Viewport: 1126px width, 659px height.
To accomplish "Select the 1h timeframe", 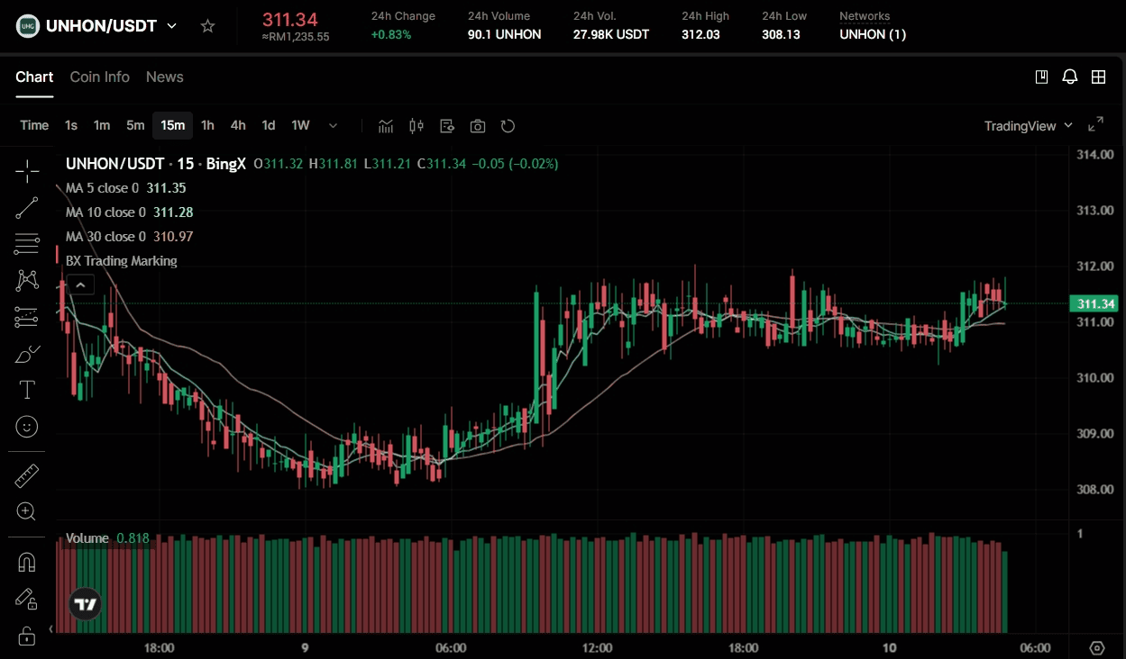I will coord(207,126).
